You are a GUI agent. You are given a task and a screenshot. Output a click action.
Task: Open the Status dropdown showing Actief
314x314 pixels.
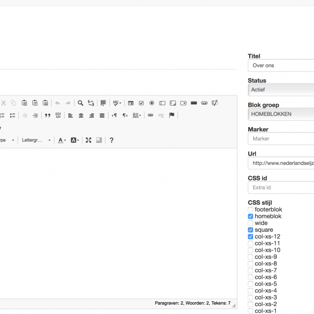coord(281,90)
